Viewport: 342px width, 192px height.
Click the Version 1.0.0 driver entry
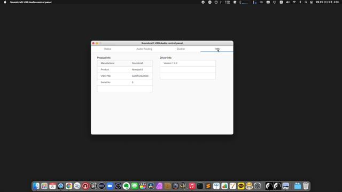click(x=170, y=63)
